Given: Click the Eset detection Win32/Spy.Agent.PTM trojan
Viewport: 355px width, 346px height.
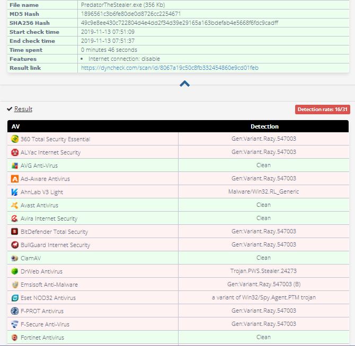Looking at the screenshot, I should point(264,297).
